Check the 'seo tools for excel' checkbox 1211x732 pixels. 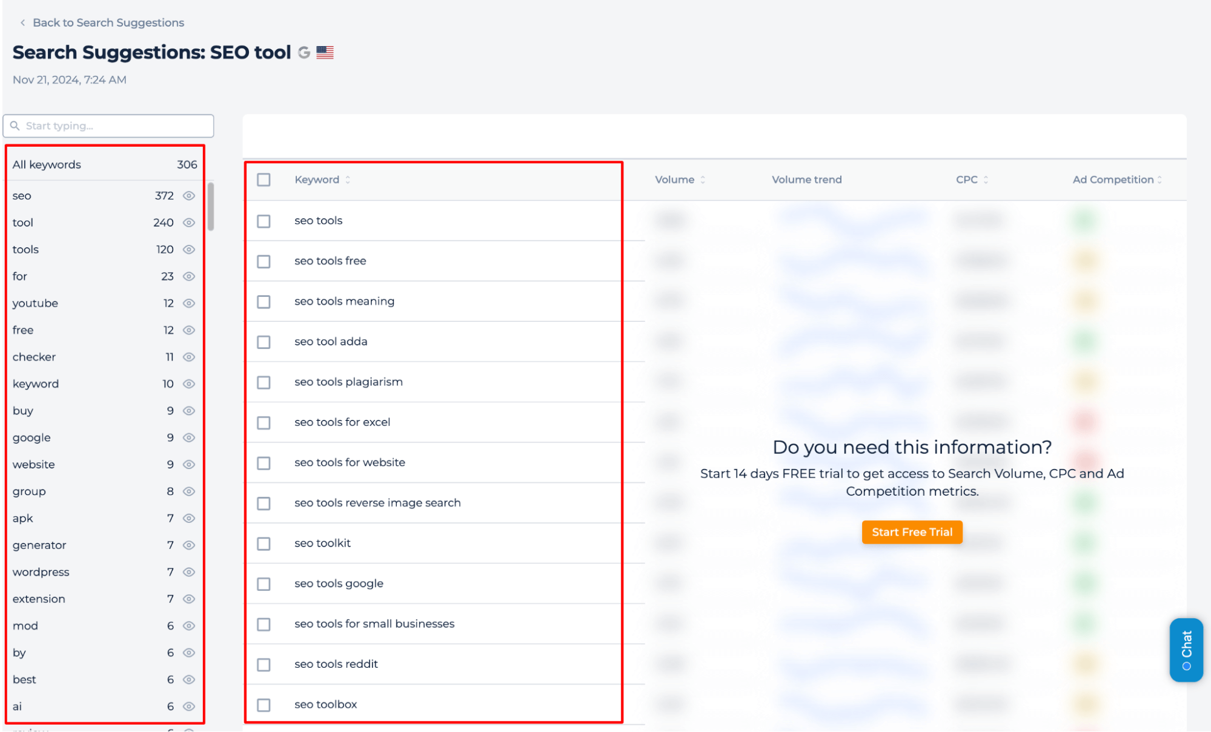264,423
